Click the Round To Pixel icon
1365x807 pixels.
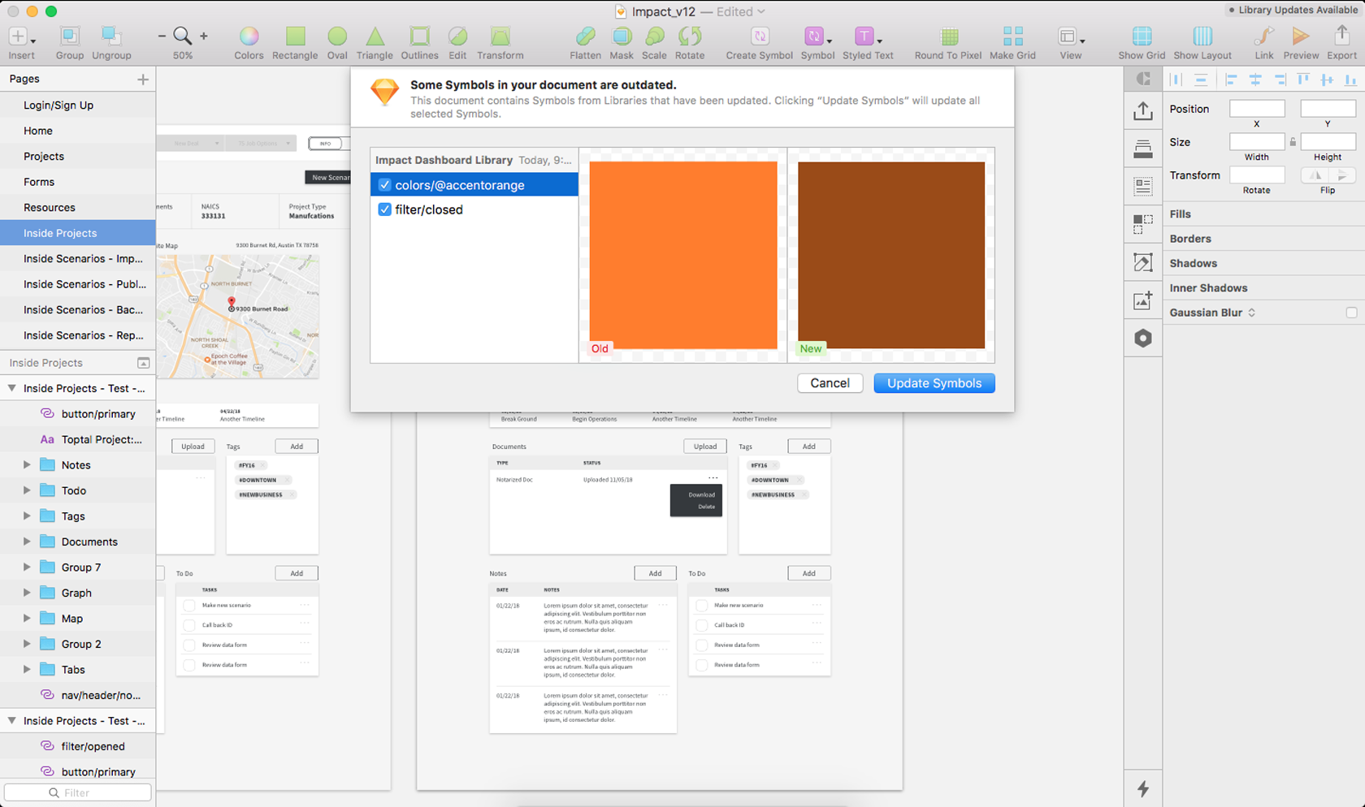(947, 37)
